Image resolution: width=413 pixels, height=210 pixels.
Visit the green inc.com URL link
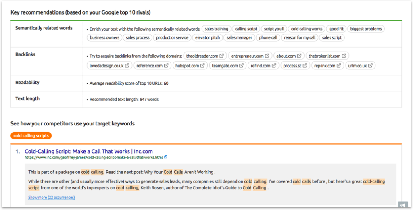coord(94,157)
